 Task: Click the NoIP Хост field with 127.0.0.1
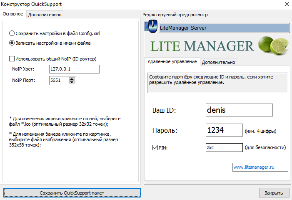[74, 69]
